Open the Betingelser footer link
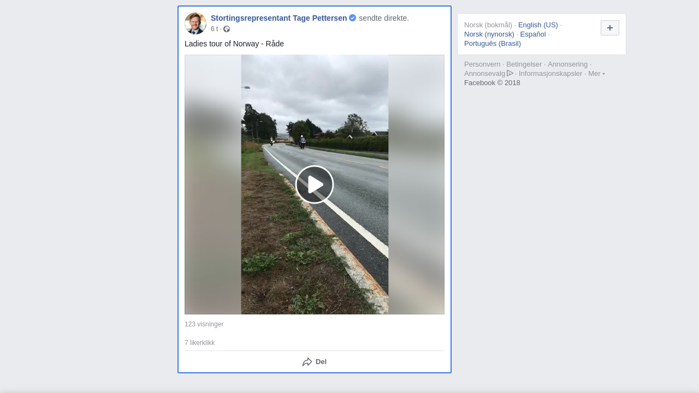This screenshot has height=393, width=699. (x=524, y=64)
